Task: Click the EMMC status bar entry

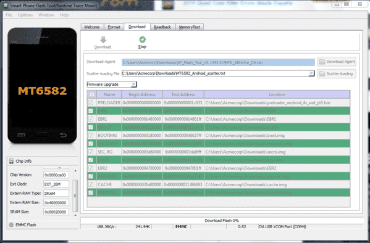Action: tap(181, 227)
